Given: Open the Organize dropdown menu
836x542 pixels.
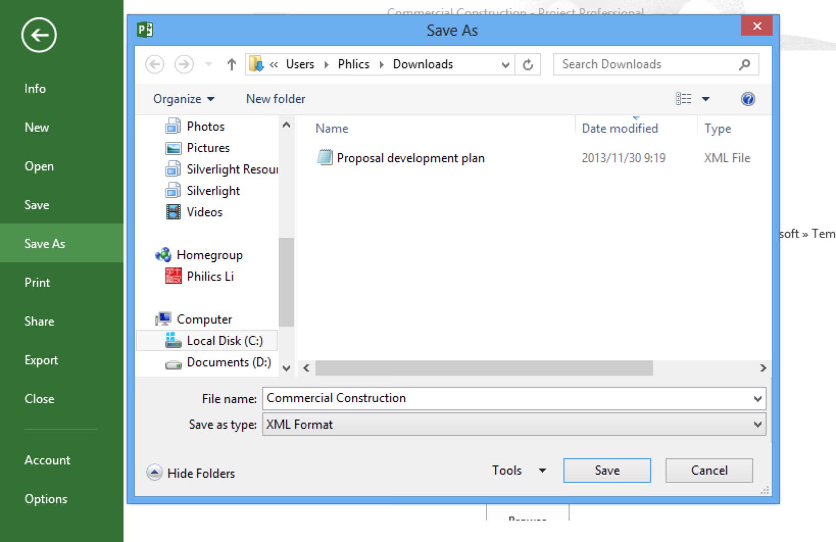Looking at the screenshot, I should point(183,99).
